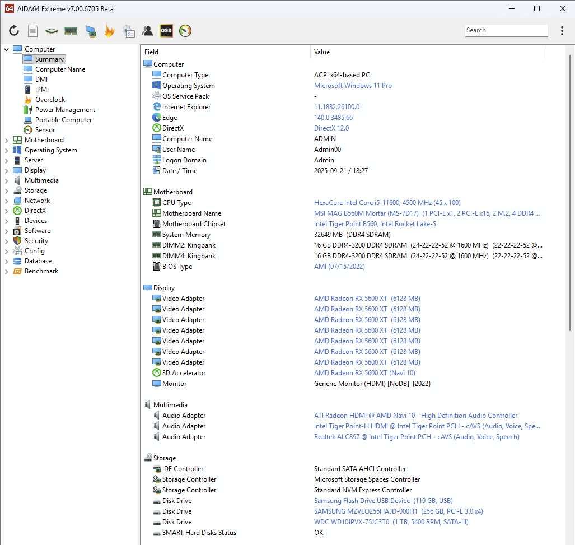Click the Edge version 140.0.3485.66 link
The image size is (575, 545).
point(333,118)
